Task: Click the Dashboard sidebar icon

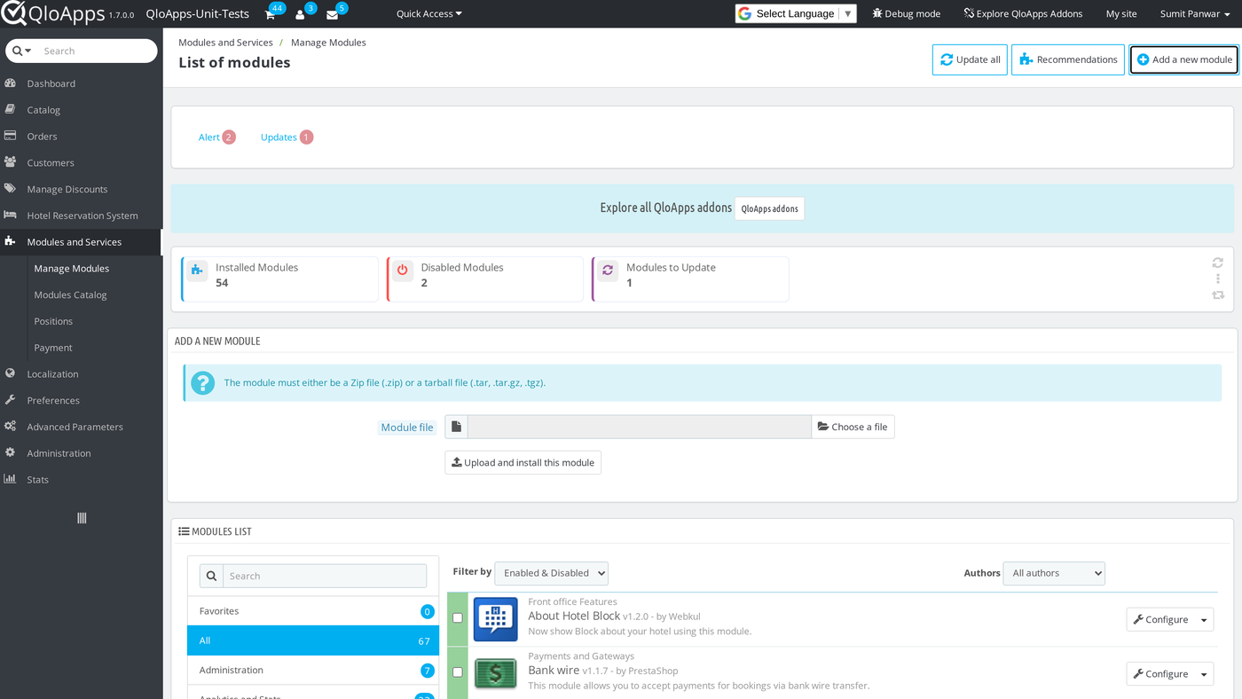Action: [x=11, y=83]
